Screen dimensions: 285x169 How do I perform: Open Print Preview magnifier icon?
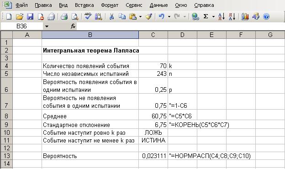coord(75,16)
